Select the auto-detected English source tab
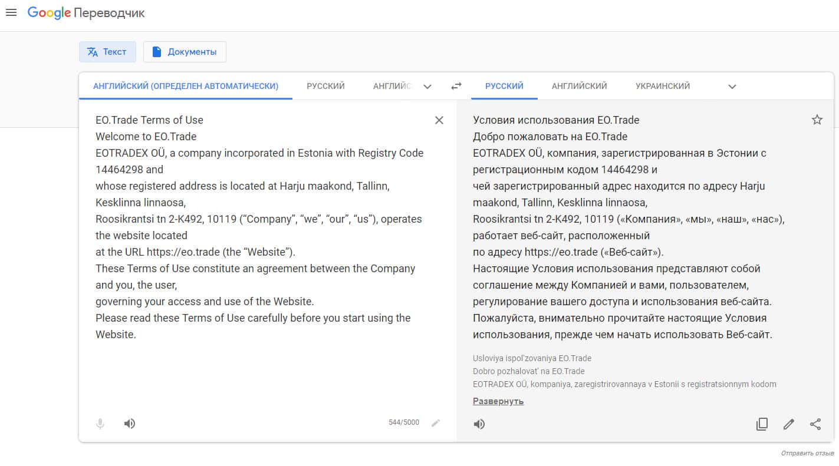The height and width of the screenshot is (466, 839). (x=185, y=86)
